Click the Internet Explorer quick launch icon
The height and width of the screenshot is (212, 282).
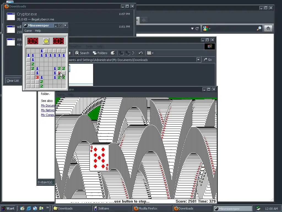tap(29, 208)
